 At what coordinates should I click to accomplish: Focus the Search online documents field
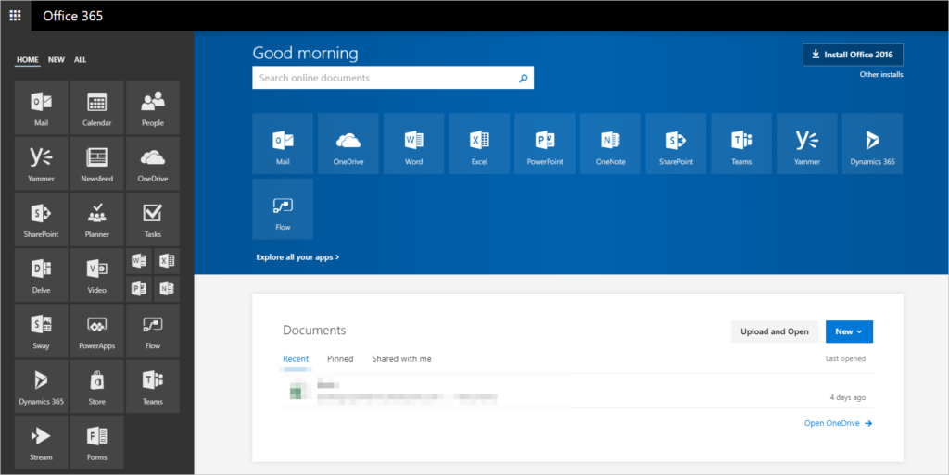coord(393,78)
